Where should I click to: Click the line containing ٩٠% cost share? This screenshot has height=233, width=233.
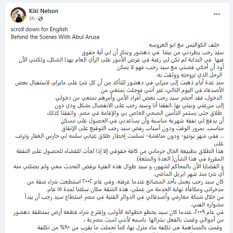click(130, 227)
